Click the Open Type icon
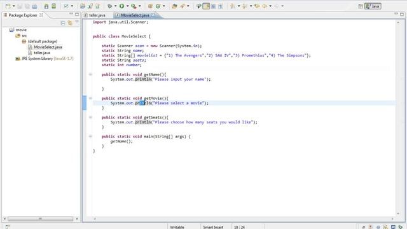The image size is (407, 229). click(x=174, y=6)
